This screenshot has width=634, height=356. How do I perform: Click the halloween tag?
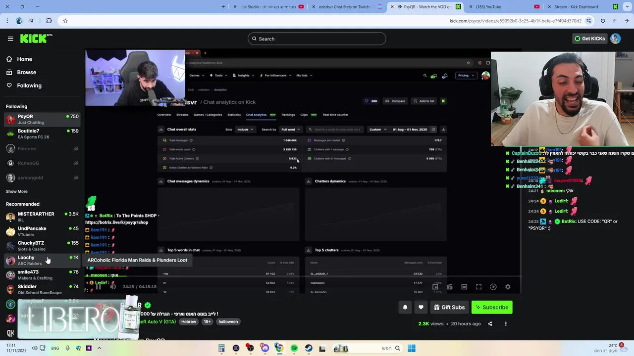pos(228,321)
